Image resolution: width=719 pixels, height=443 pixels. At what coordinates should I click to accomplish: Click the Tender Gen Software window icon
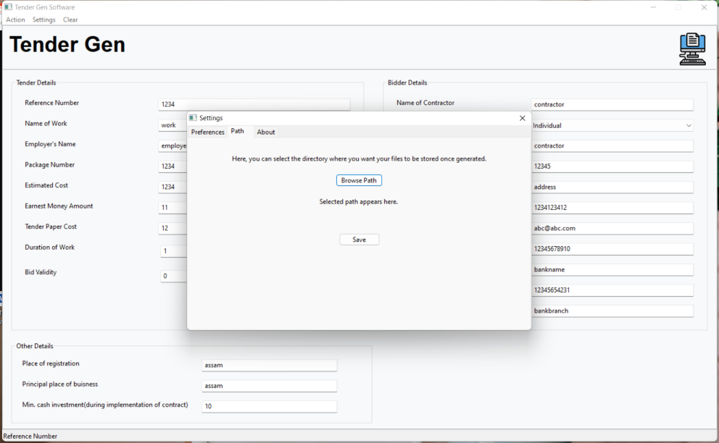[x=8, y=7]
